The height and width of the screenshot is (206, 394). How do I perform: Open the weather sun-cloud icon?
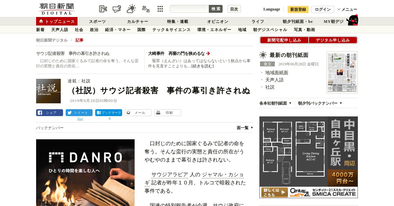pyautogui.click(x=131, y=9)
